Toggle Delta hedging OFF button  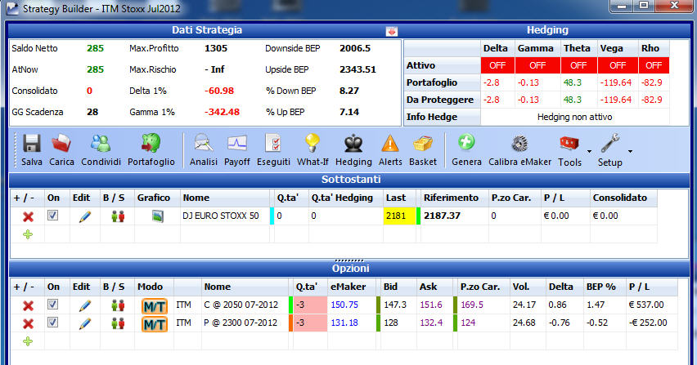pos(497,65)
